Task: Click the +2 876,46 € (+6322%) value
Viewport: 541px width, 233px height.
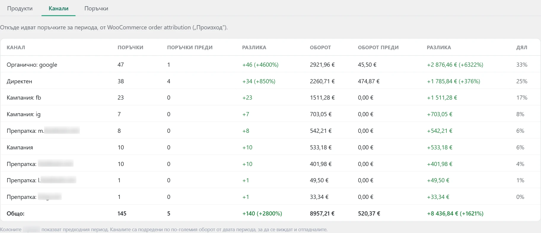Action: [x=455, y=65]
